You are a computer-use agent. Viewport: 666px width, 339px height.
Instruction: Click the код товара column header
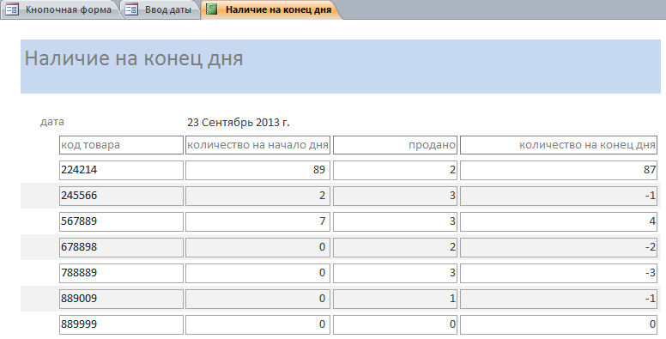coord(122,145)
